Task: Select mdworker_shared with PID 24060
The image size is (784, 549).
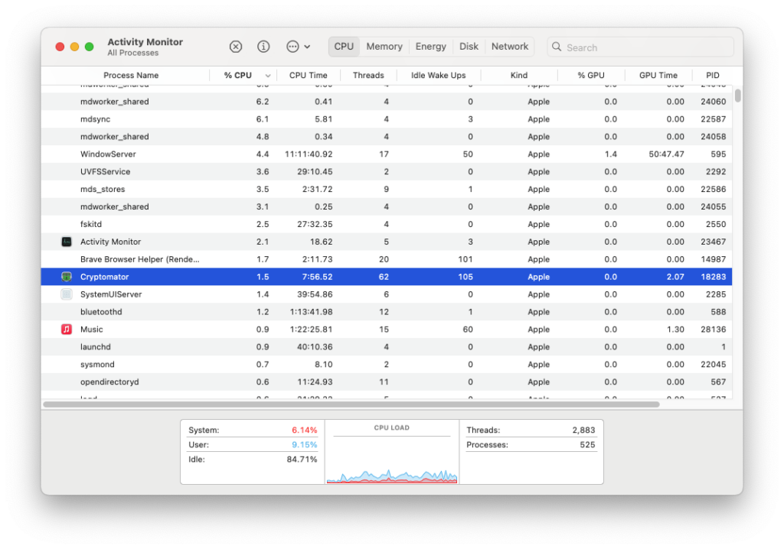Action: click(x=387, y=102)
